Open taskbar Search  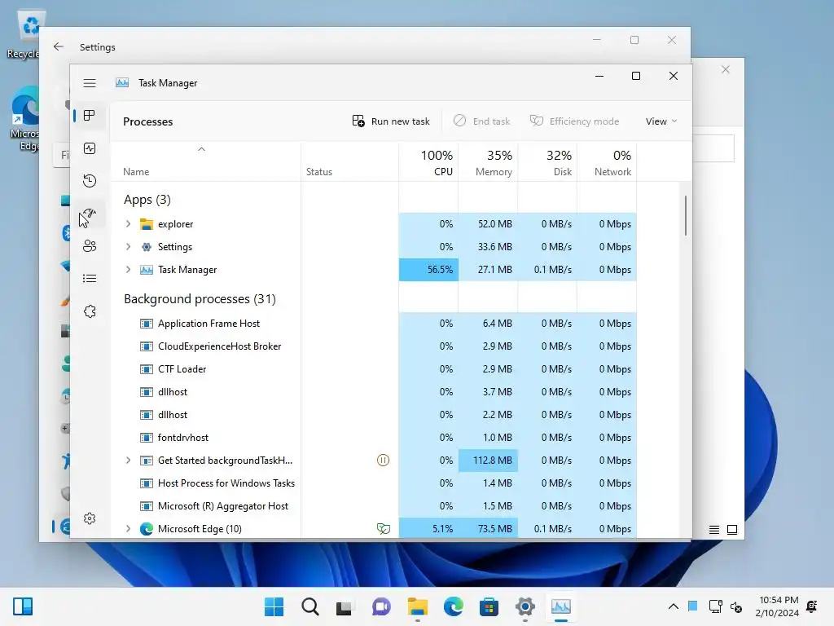(x=310, y=606)
